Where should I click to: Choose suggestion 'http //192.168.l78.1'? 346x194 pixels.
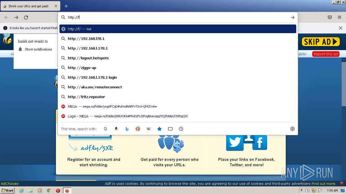pyautogui.click(x=178, y=39)
